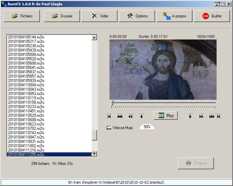Open the Fichiers file picker

[22, 16]
